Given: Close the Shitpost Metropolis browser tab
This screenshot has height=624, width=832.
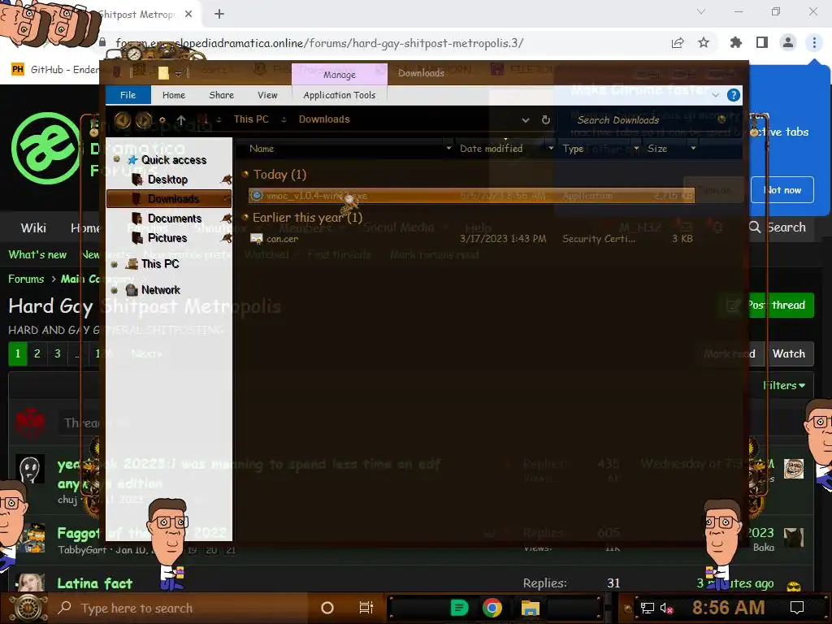Looking at the screenshot, I should 188,15.
